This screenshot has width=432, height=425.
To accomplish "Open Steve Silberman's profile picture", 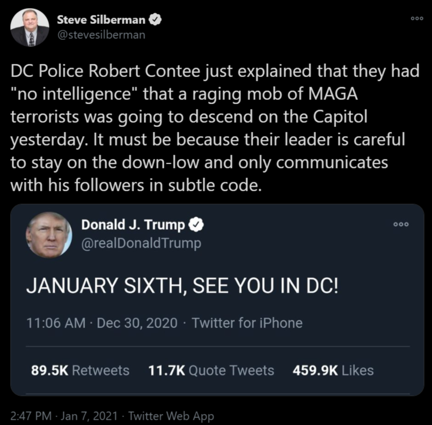I will 30,27.
